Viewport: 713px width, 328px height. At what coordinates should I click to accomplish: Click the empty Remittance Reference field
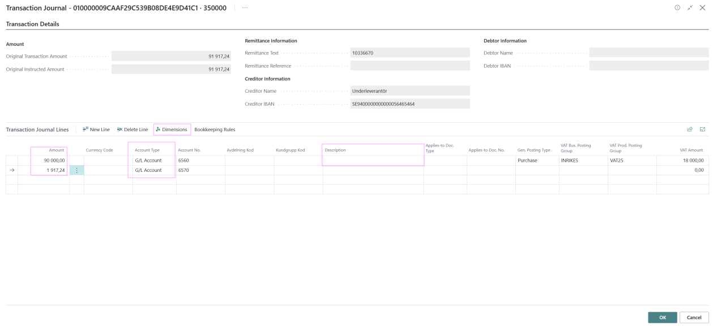(410, 66)
